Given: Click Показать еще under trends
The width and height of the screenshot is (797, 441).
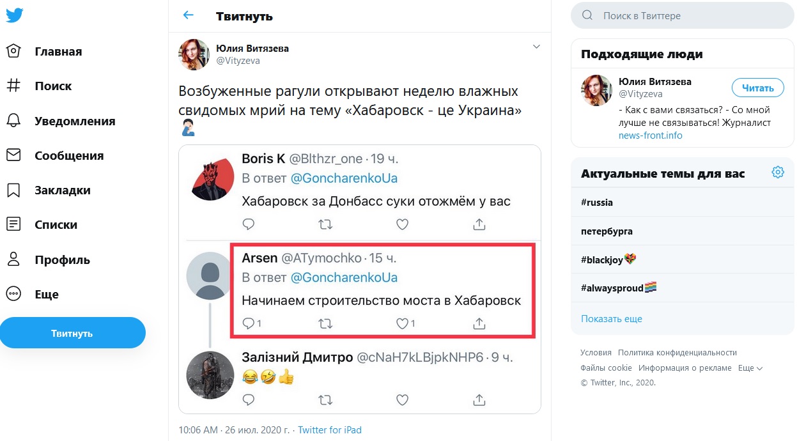Looking at the screenshot, I should coord(611,319).
